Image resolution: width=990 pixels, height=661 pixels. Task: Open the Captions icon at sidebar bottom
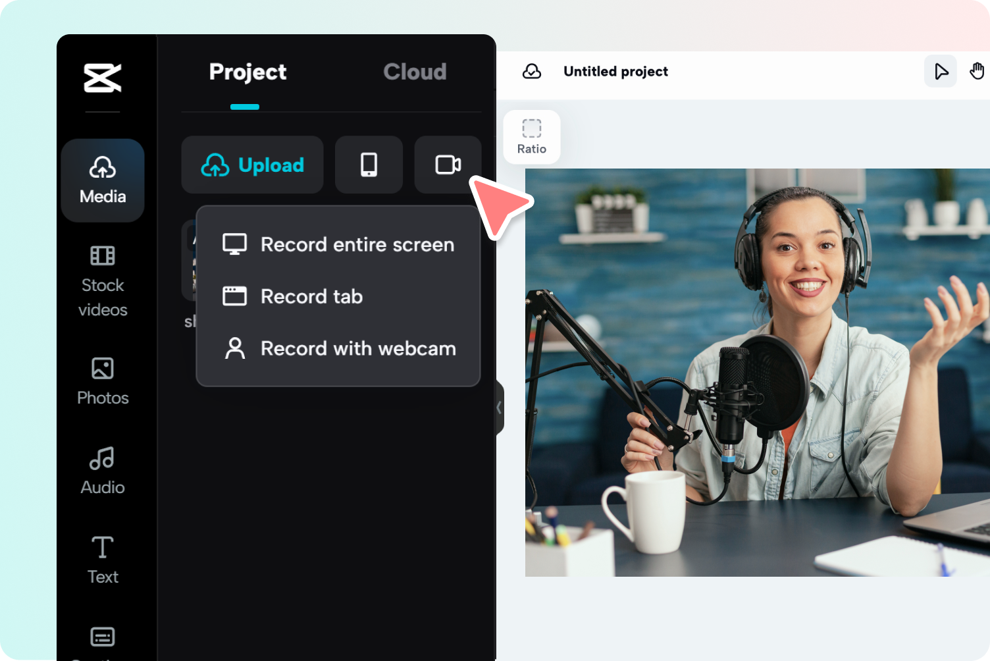(103, 637)
